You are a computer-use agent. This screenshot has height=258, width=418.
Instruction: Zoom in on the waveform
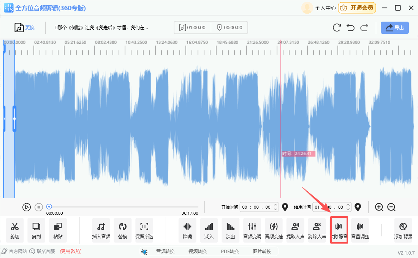point(379,207)
